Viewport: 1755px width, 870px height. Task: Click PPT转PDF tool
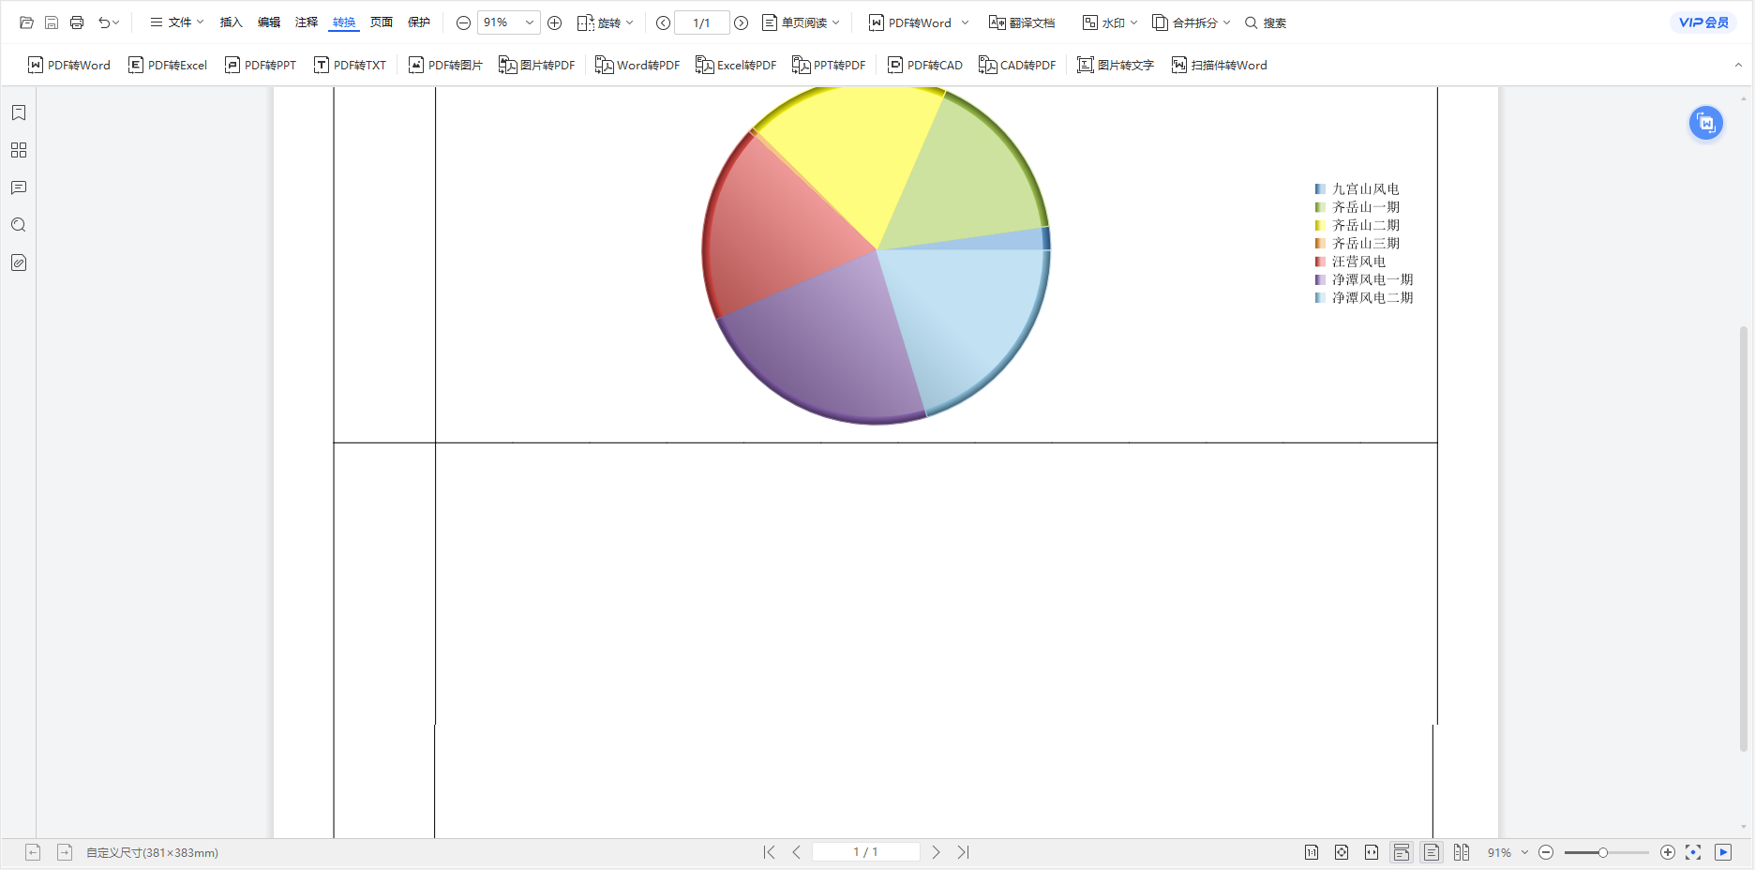click(829, 65)
